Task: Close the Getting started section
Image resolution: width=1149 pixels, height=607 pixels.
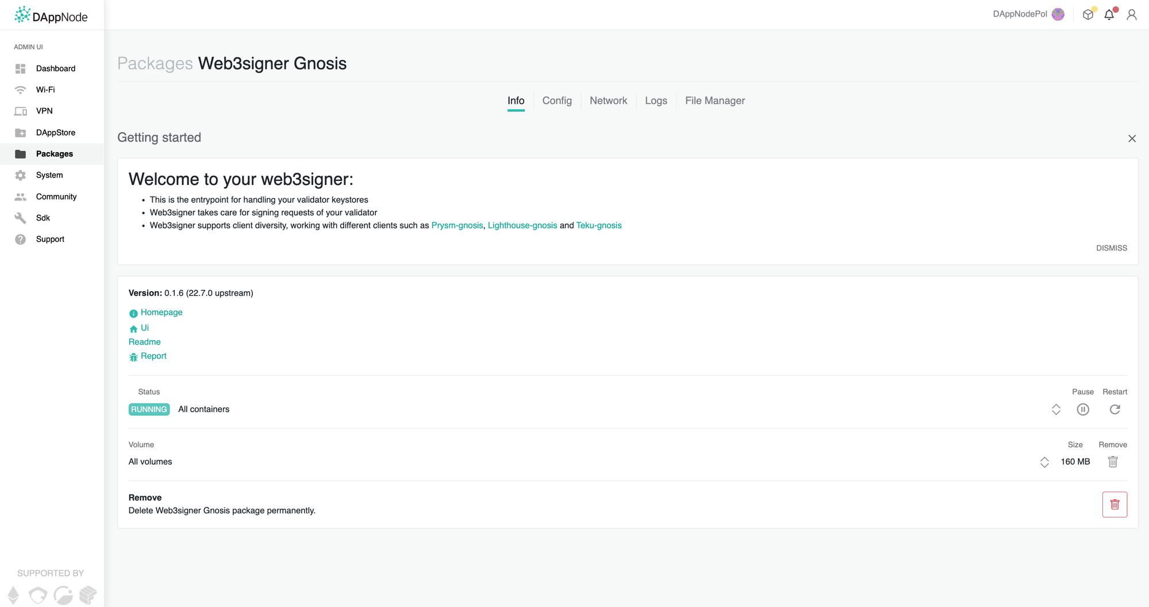Action: pos(1132,138)
